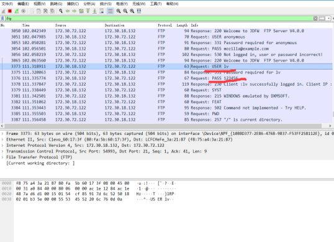
Task: Expand the Ethernet II details row
Action: (x=2, y=139)
